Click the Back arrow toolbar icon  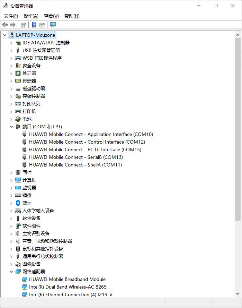tap(5, 25)
